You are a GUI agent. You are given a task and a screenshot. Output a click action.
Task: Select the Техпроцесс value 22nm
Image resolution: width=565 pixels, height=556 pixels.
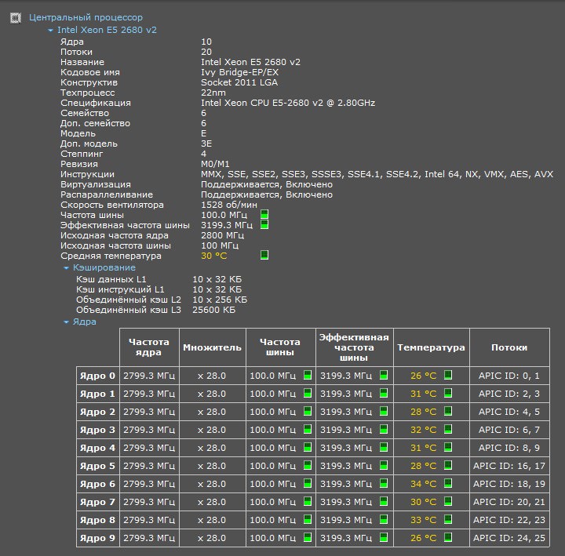(213, 93)
